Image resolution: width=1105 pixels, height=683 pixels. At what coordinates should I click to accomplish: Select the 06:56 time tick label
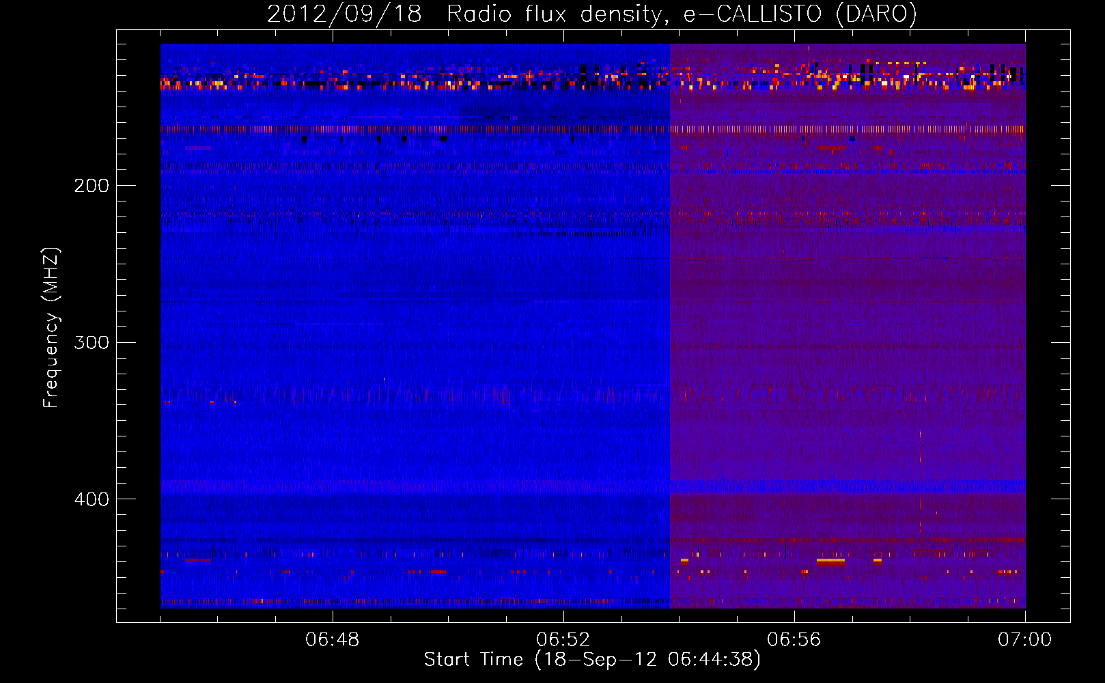pos(794,640)
